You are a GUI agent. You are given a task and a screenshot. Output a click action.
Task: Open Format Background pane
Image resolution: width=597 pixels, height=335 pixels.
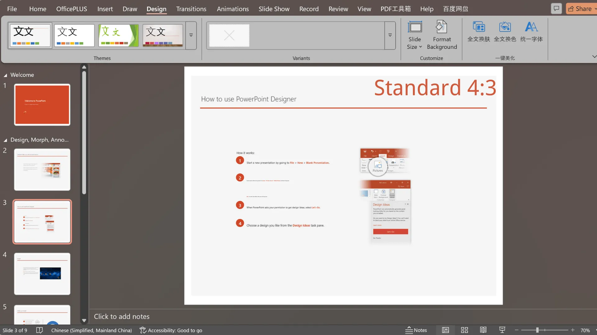[442, 35]
